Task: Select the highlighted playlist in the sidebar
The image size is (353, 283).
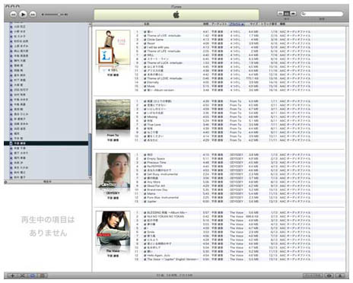Action: coord(46,143)
